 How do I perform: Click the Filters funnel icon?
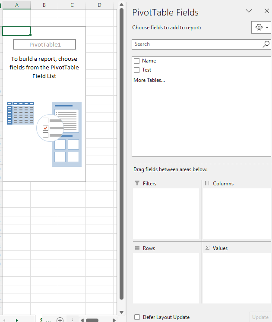137,183
